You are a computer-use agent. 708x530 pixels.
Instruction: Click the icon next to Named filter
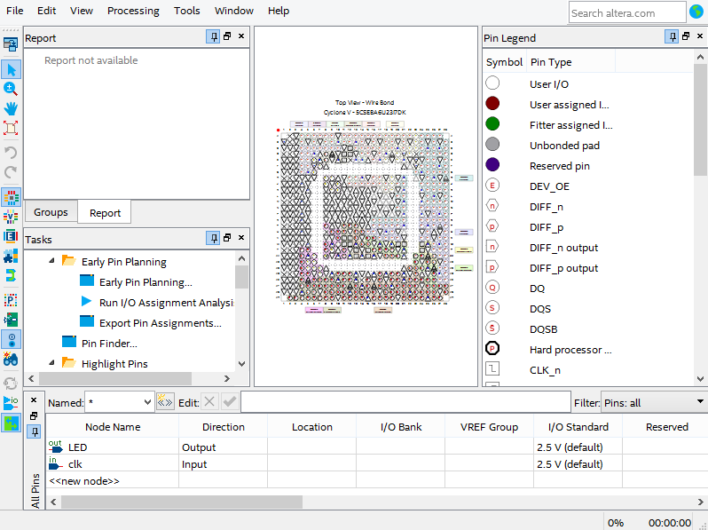point(165,402)
